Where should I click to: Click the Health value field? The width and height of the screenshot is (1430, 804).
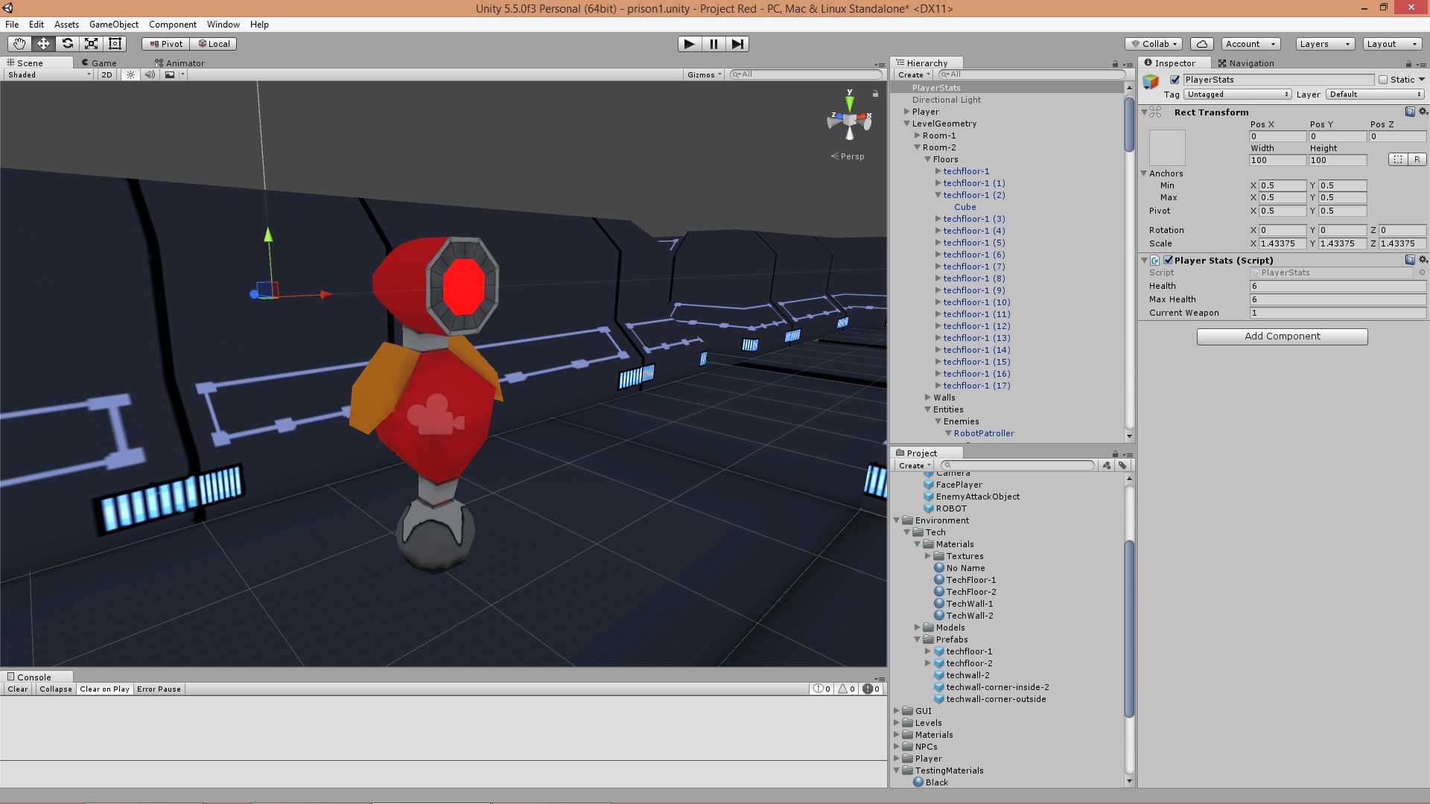tap(1338, 287)
